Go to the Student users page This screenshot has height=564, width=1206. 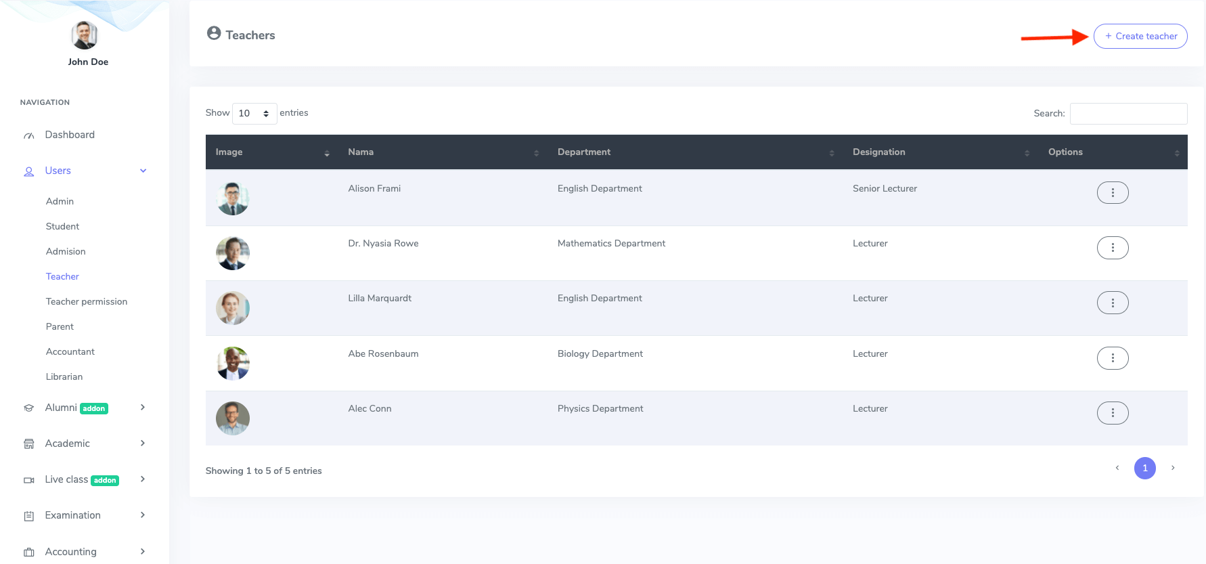pyautogui.click(x=62, y=226)
